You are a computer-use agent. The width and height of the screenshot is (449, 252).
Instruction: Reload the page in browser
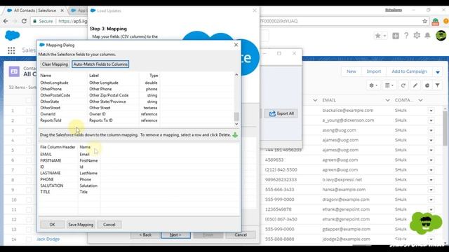[x=24, y=21]
